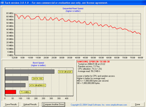The width and height of the screenshot is (146, 107).
Task: Select the 71.4 MB/s burst result label
Action: pyautogui.click(x=25, y=92)
